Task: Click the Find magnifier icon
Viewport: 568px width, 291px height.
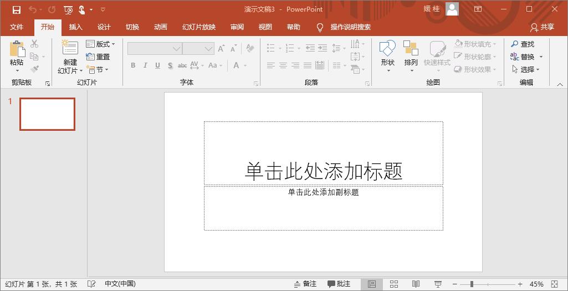Action: (515, 44)
